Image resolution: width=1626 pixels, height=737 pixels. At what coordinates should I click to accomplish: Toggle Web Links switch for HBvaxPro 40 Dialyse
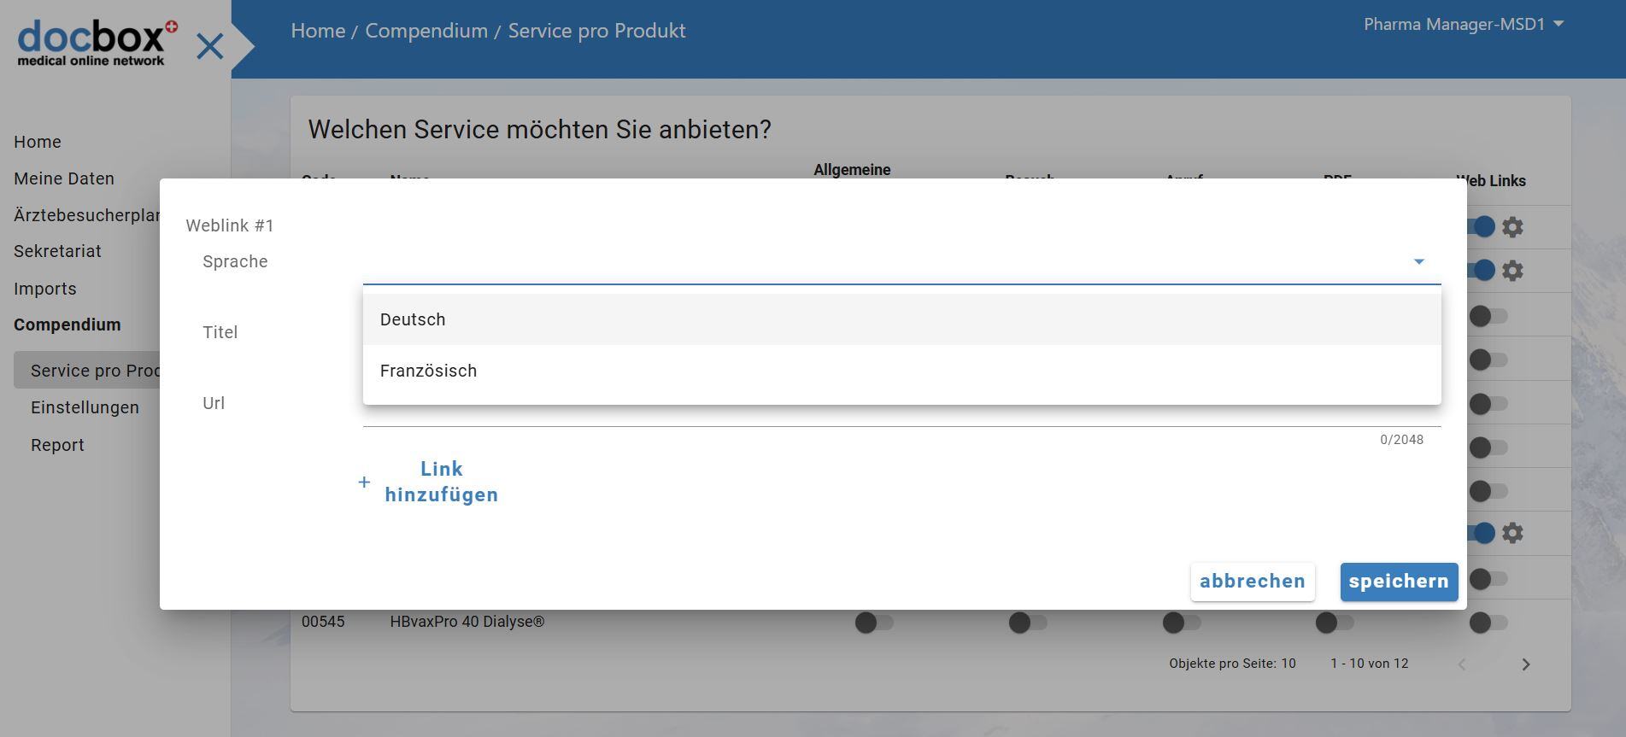pyautogui.click(x=1488, y=623)
